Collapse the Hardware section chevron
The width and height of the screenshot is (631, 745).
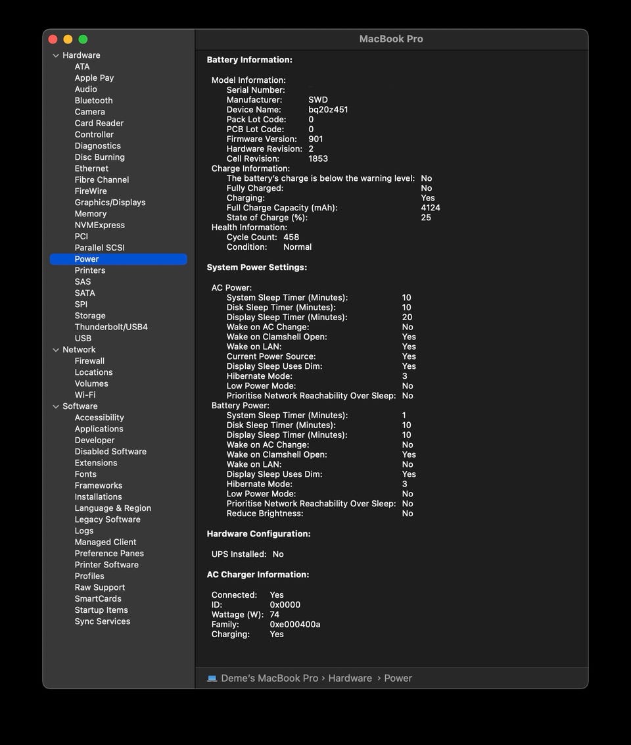point(56,56)
